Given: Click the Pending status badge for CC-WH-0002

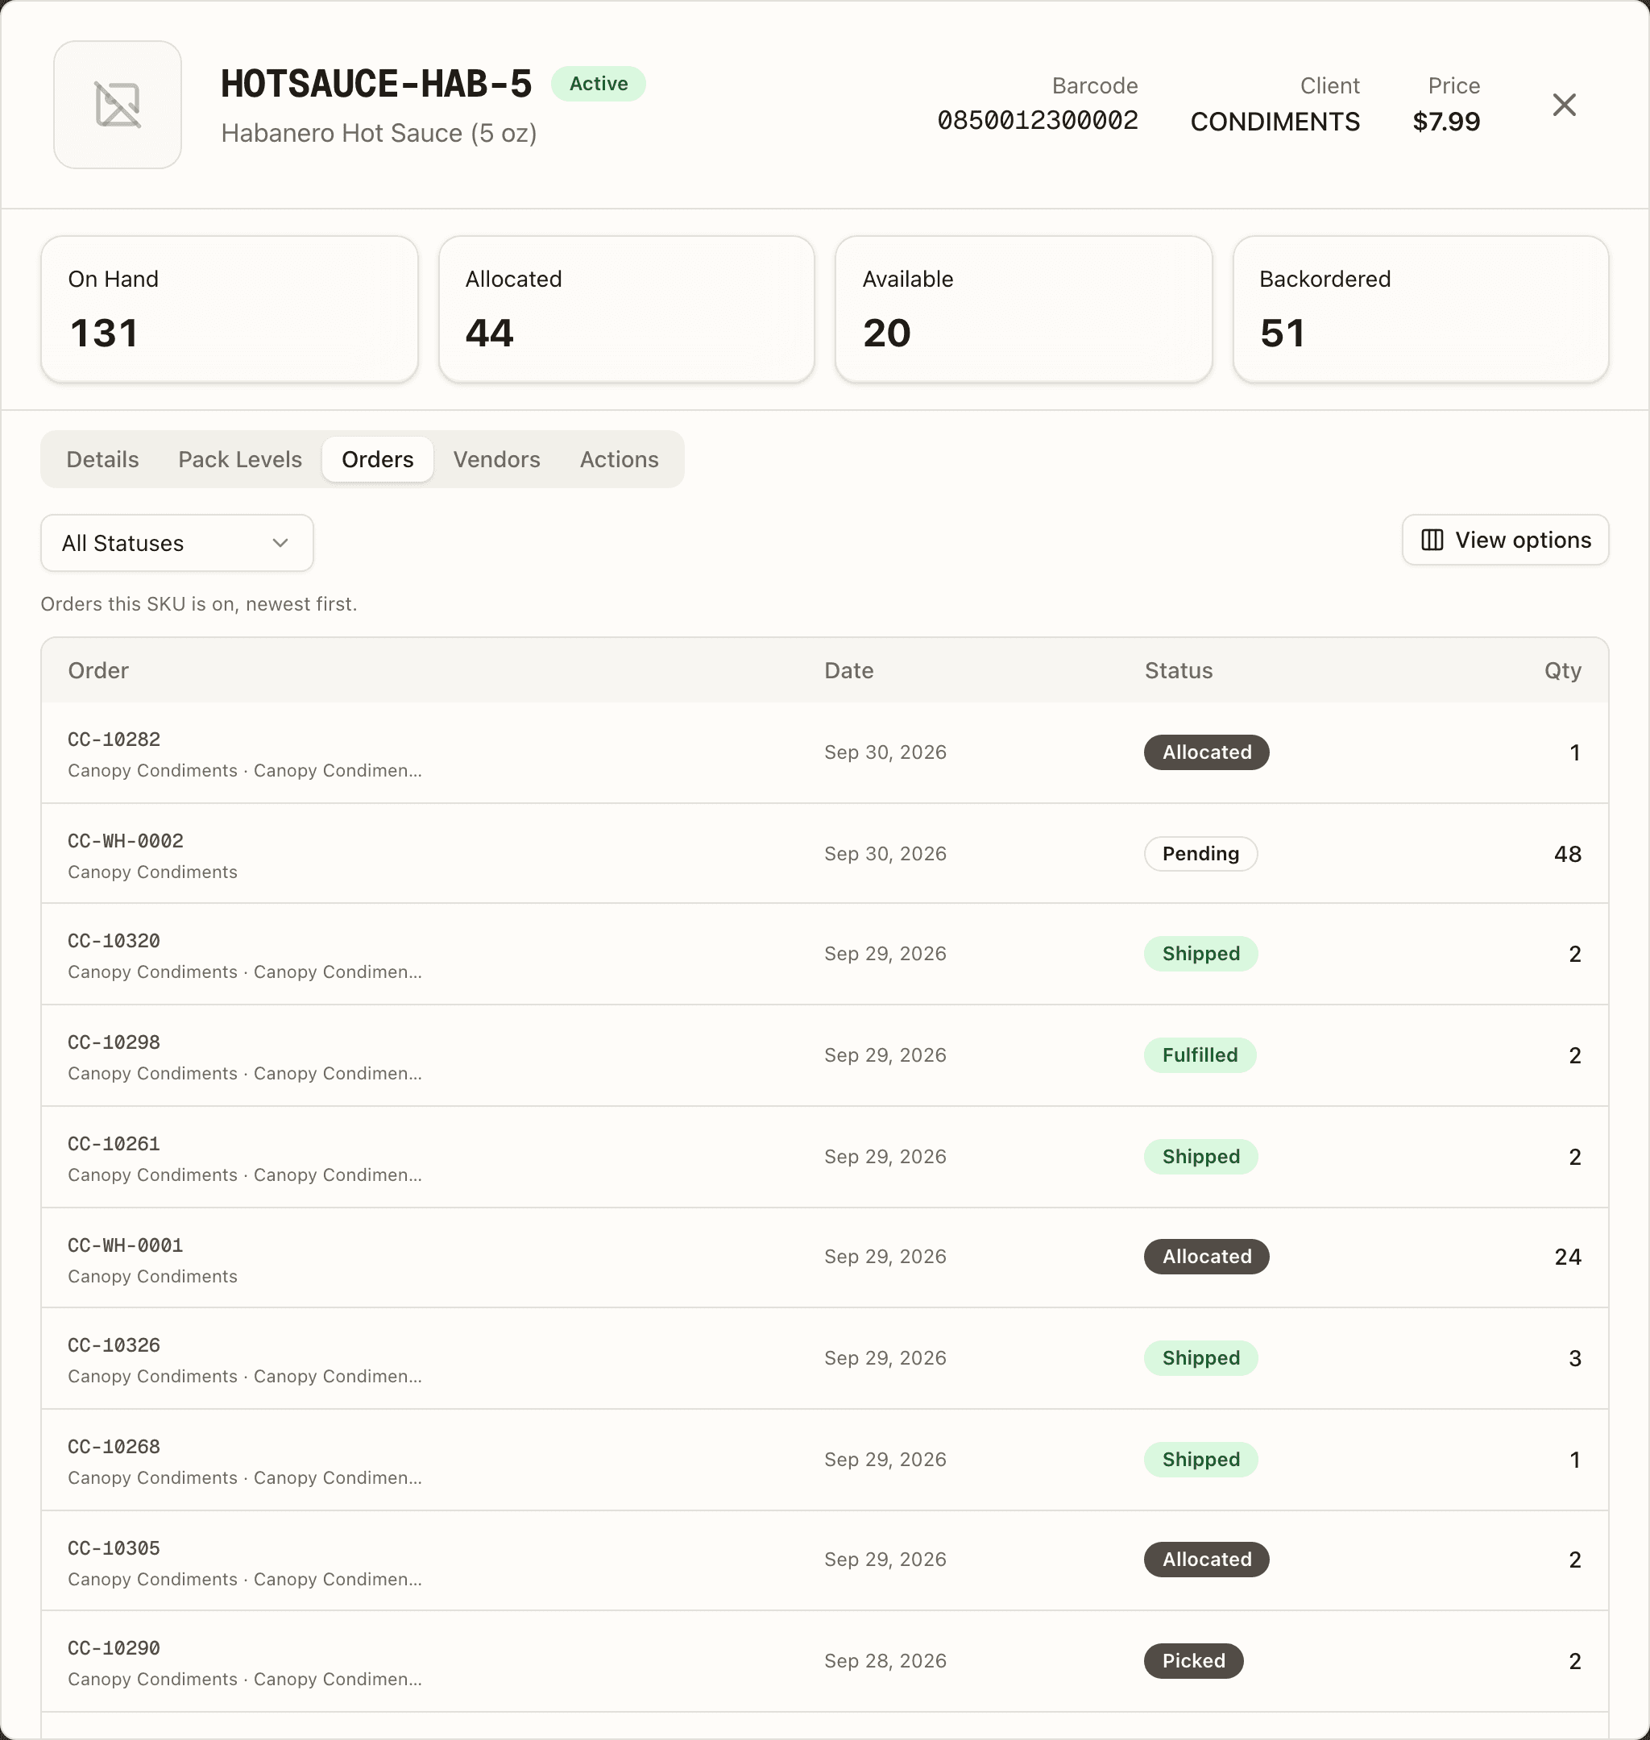Looking at the screenshot, I should pyautogui.click(x=1200, y=854).
